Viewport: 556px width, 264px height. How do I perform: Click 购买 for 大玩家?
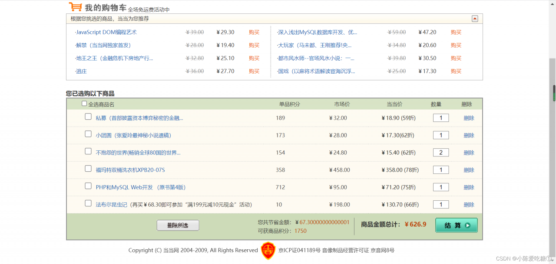(456, 45)
